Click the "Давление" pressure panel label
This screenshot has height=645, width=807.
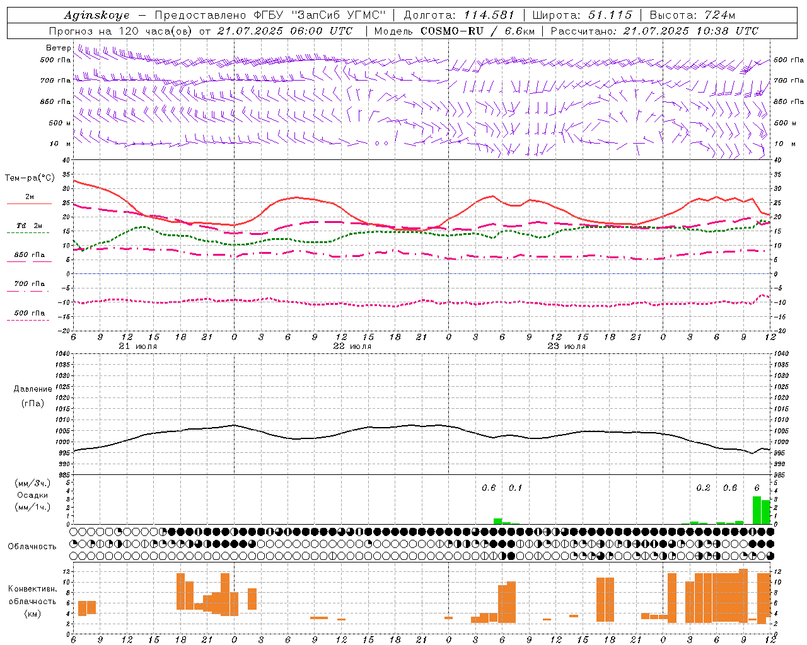coord(33,389)
